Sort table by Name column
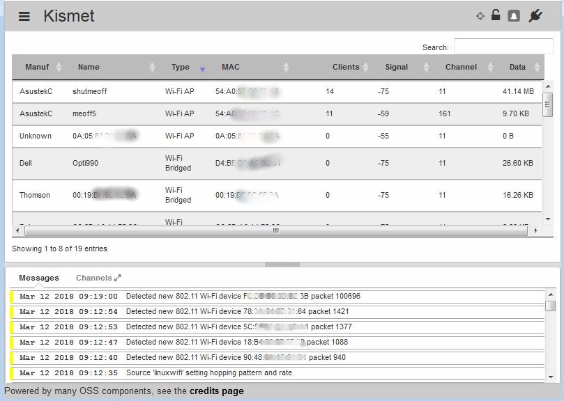564x401 pixels. point(89,67)
